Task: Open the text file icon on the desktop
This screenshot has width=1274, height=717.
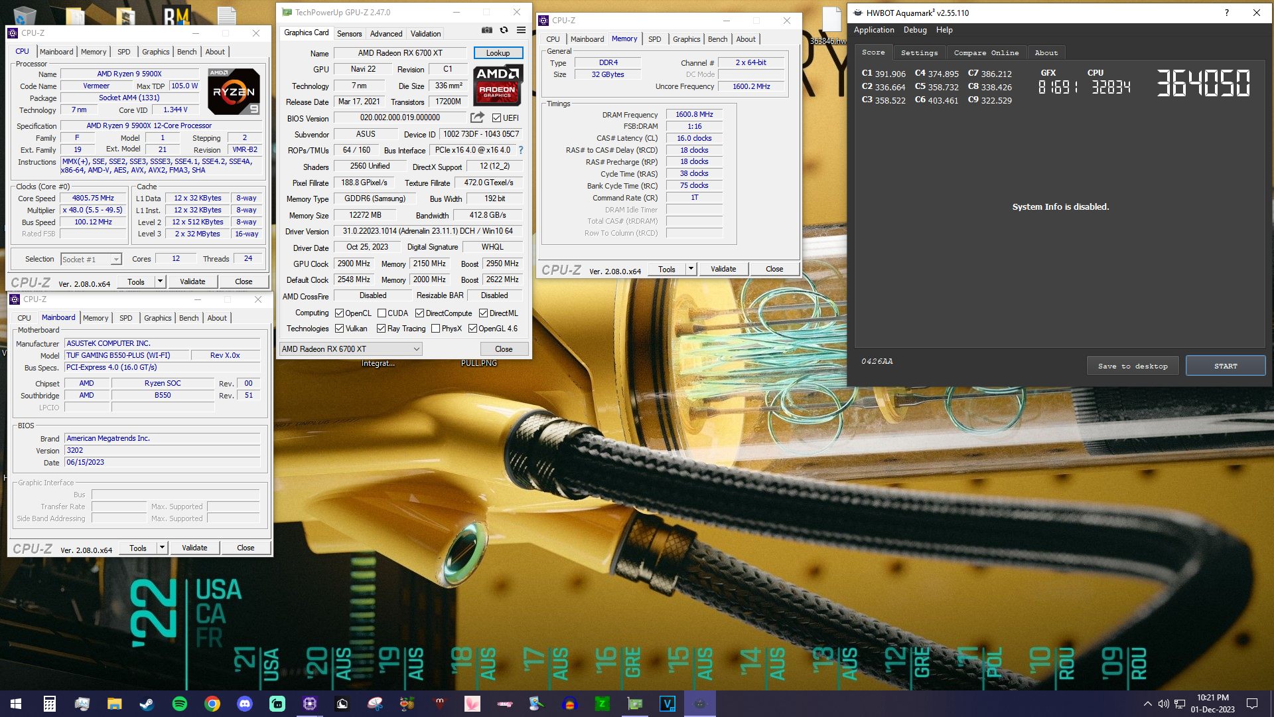Action: (227, 15)
